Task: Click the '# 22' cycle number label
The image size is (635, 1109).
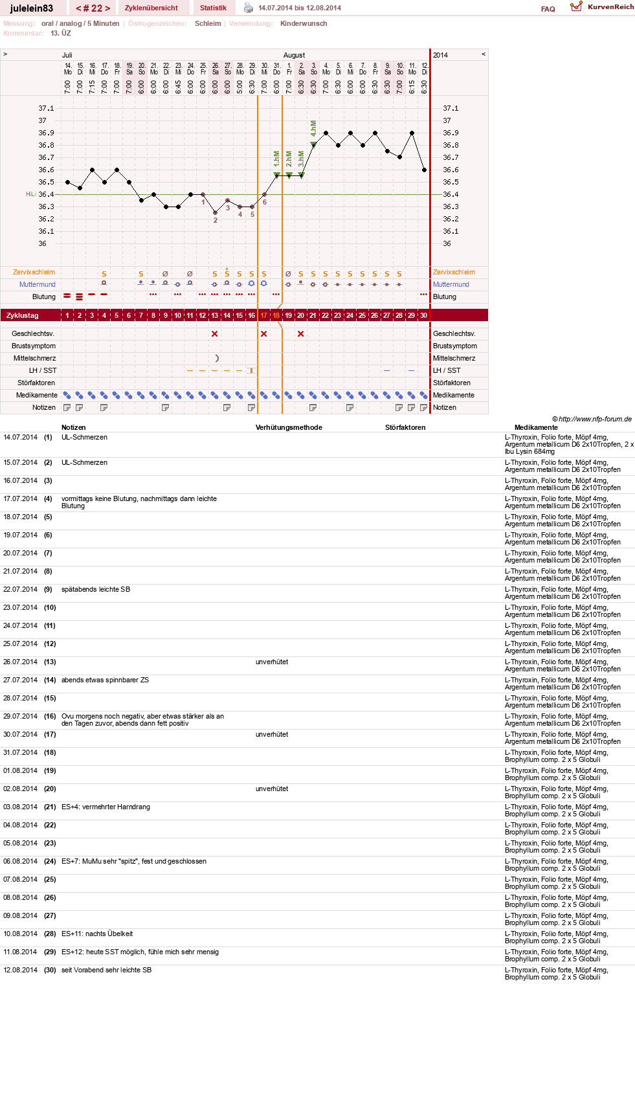Action: (93, 8)
